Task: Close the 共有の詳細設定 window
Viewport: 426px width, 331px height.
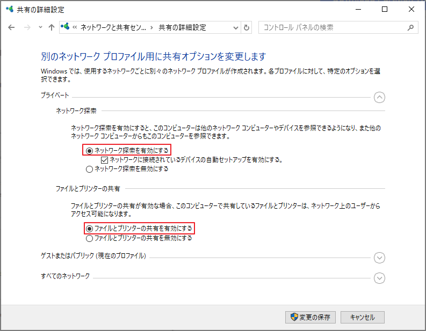Action: pyautogui.click(x=411, y=10)
